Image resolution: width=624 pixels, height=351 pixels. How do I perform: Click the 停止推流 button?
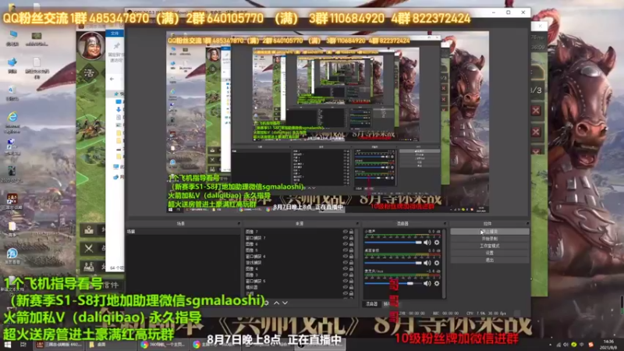point(490,231)
